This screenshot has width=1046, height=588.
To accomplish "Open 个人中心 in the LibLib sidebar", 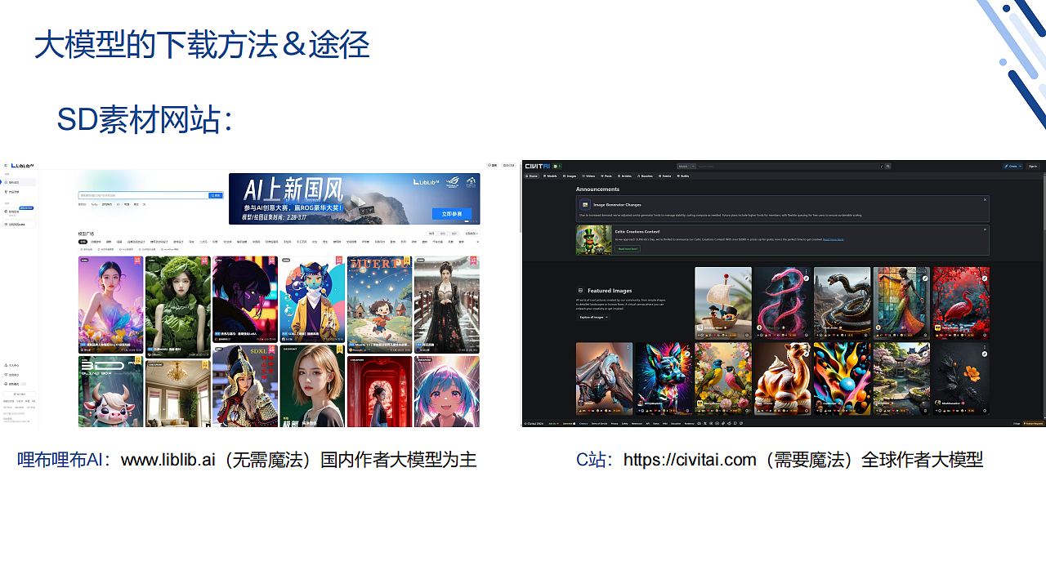I will point(14,365).
